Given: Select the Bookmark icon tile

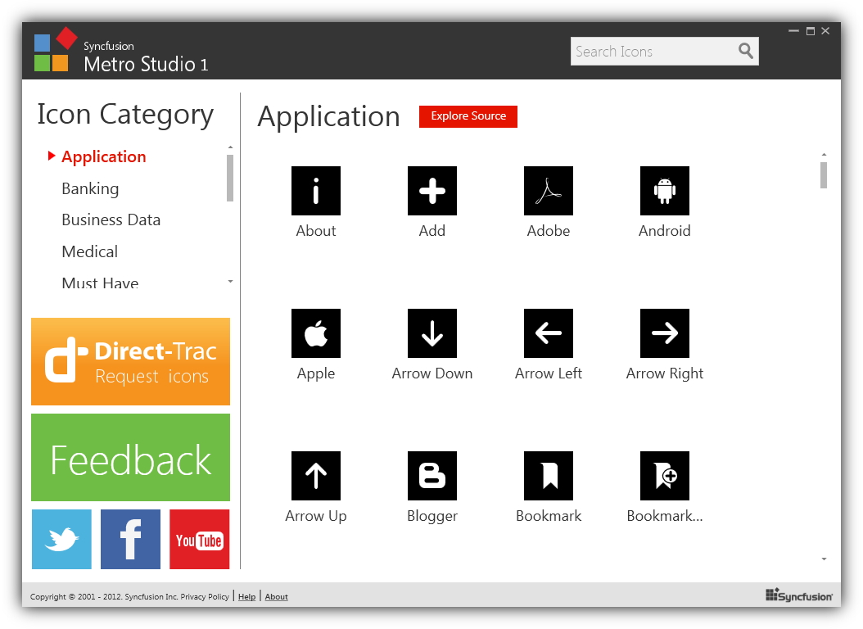Looking at the screenshot, I should [x=549, y=476].
